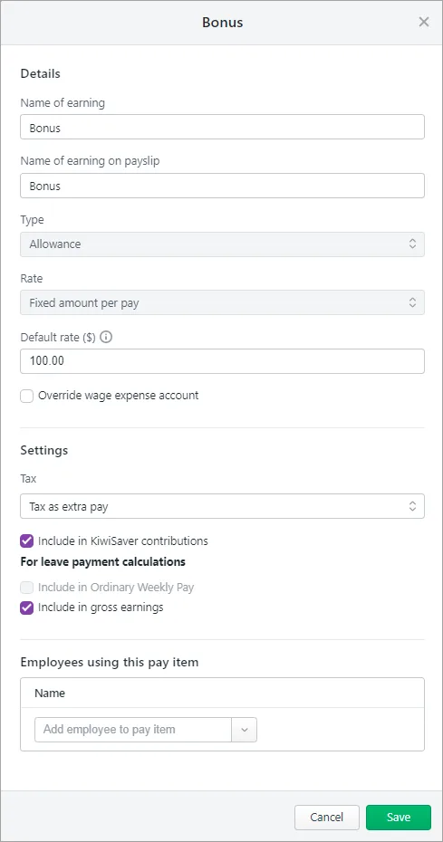443x842 pixels.
Task: Click the Name column header in employees table
Action: coord(50,694)
